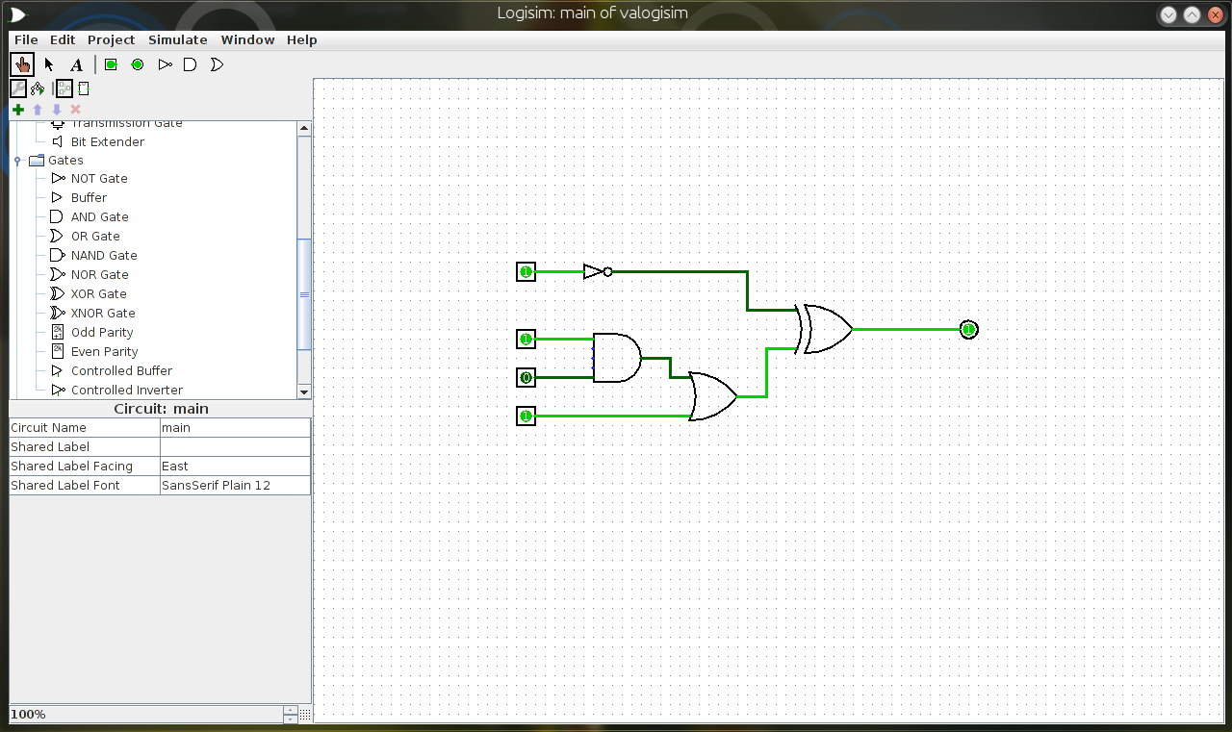The width and height of the screenshot is (1232, 732).
Task: Pick the OR gate toolbar shortcut
Action: pyautogui.click(x=217, y=64)
